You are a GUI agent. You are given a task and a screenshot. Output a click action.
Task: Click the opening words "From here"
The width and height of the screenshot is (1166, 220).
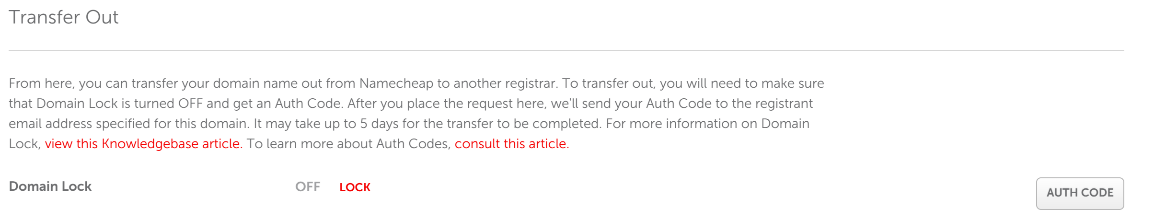click(41, 83)
